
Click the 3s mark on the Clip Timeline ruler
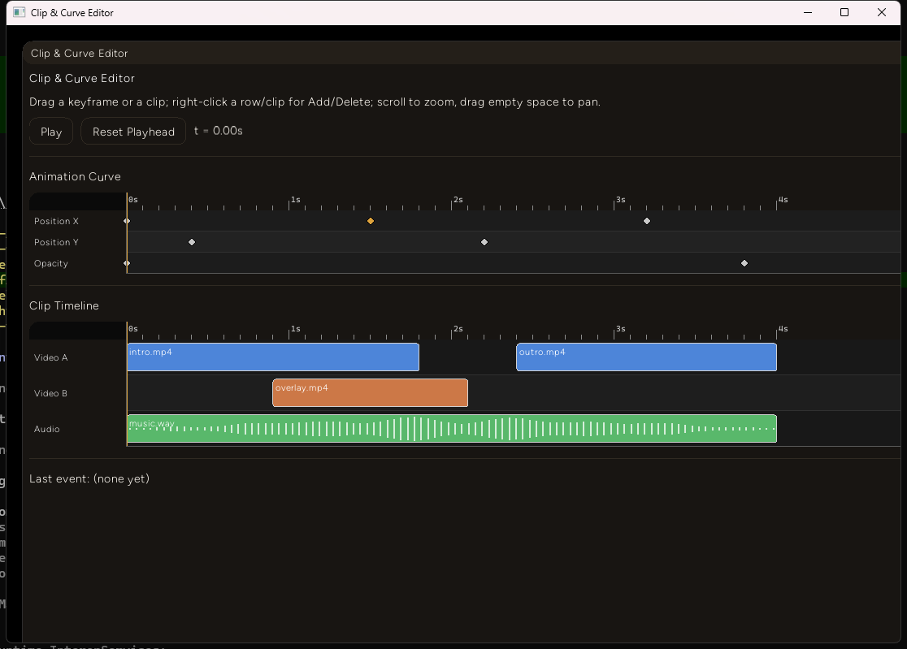point(621,329)
